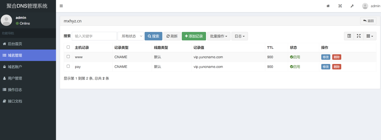This screenshot has height=140, width=381.
Task: Click vip.yuncname.com value in pay row
Action: point(208,67)
